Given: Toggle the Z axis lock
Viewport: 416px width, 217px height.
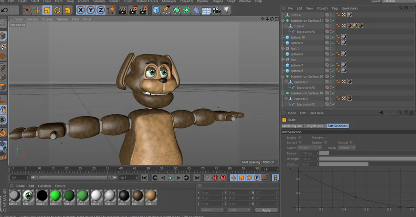Looking at the screenshot, I should 101,10.
